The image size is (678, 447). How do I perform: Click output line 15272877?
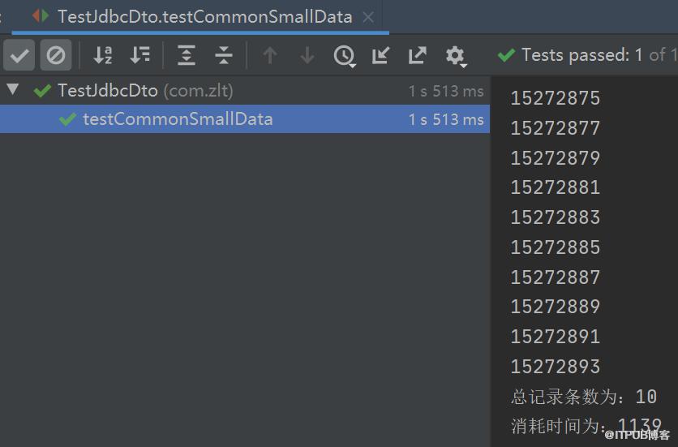coord(556,128)
